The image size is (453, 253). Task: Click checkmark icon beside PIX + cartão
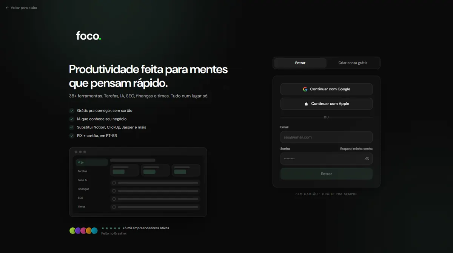coord(71,136)
